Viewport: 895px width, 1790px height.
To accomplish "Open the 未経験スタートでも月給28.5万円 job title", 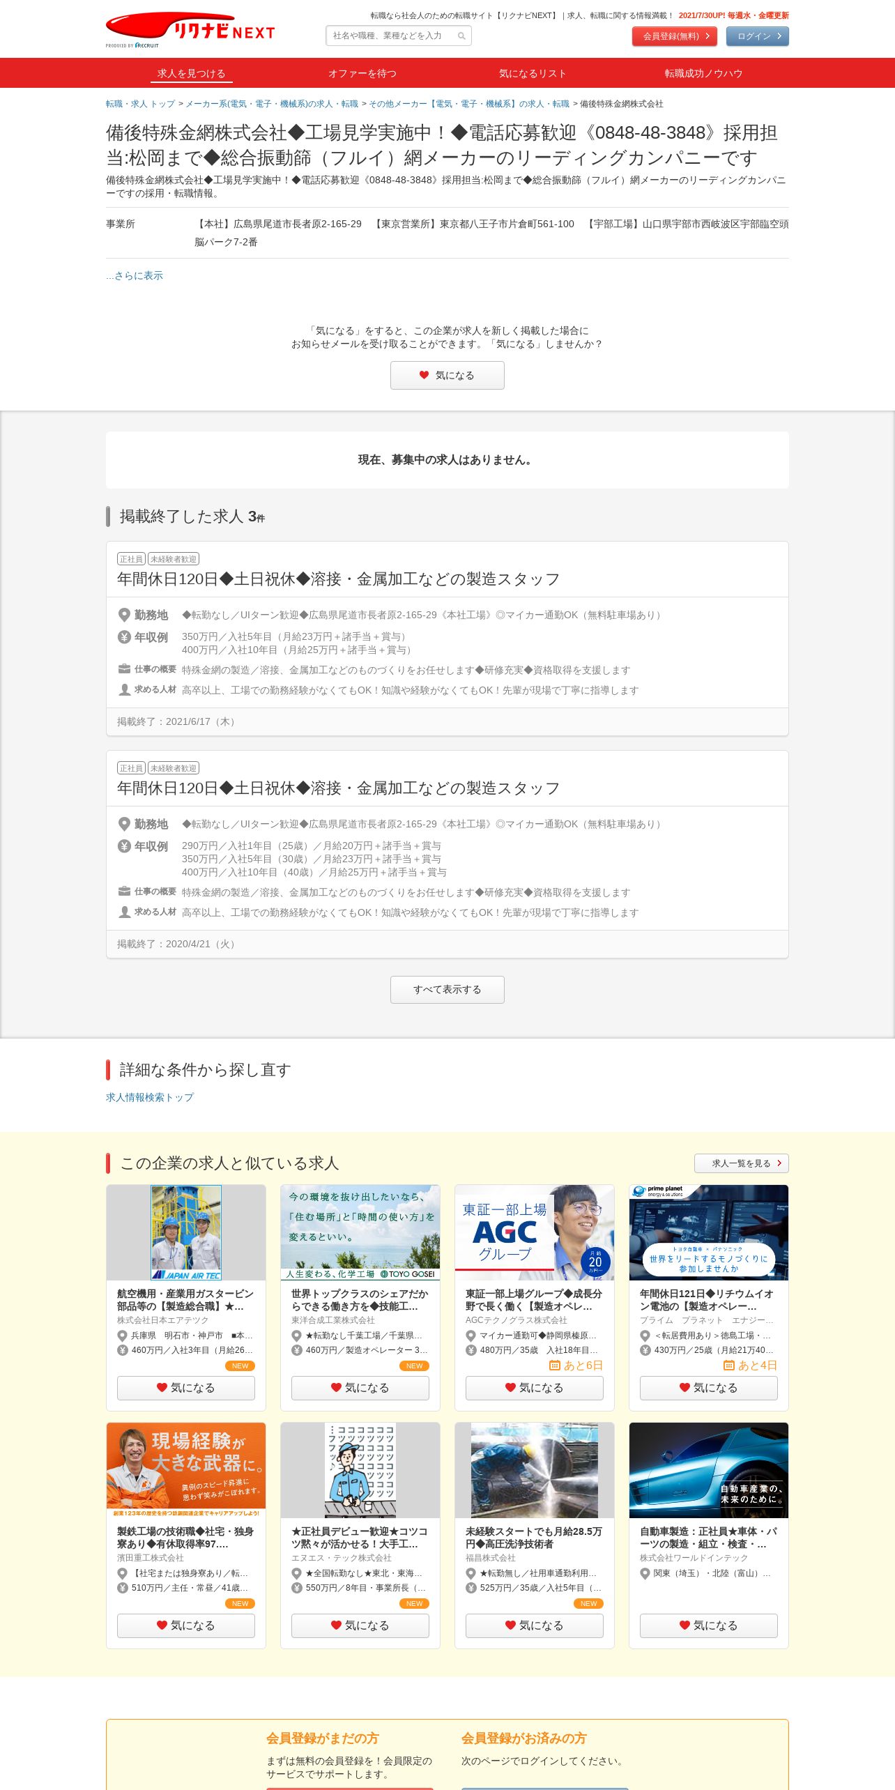I will coord(534,1538).
